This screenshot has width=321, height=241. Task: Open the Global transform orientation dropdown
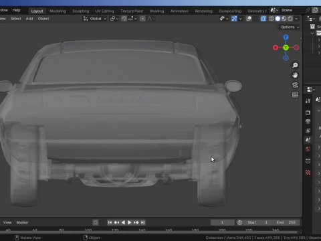coord(95,19)
